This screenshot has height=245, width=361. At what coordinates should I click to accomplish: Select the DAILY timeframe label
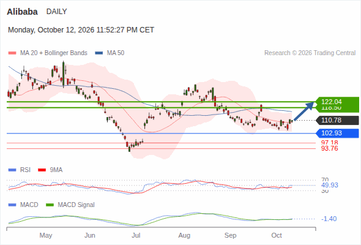[57, 12]
